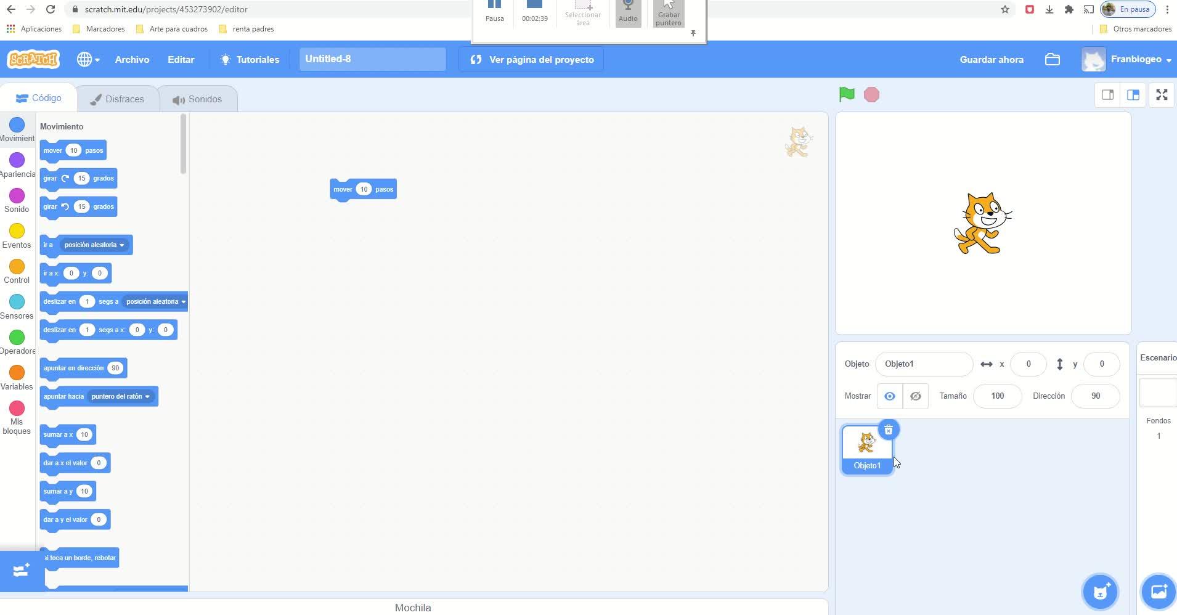Click the sprite y position field
The image size is (1177, 615).
tap(1102, 364)
